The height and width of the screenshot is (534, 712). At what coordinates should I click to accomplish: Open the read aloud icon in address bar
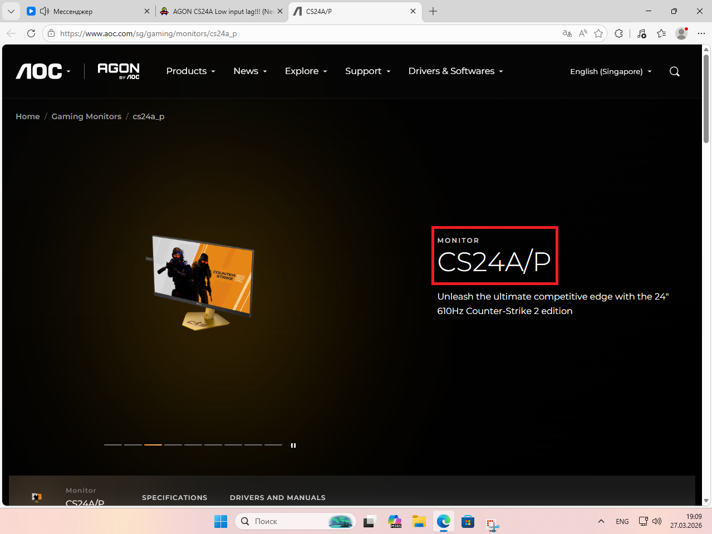583,33
